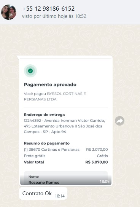Select the 'Contrato Ok' message bubble

point(43,194)
